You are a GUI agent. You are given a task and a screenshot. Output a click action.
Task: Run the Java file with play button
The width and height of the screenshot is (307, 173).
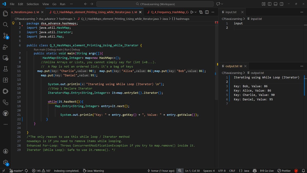(192, 12)
